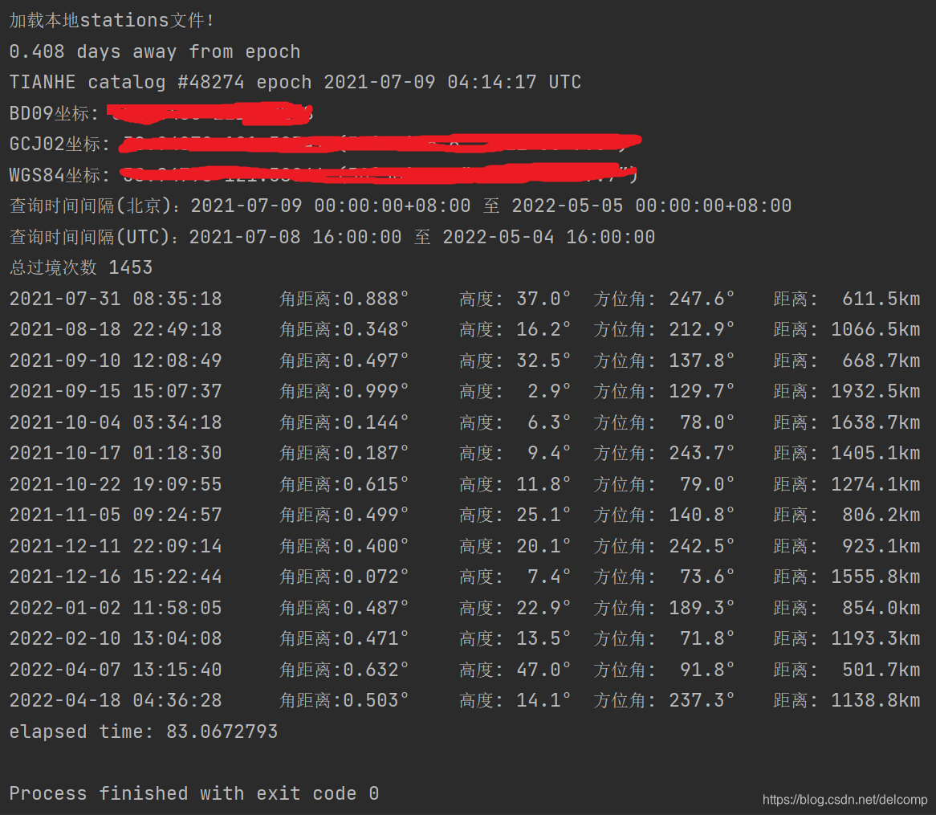Click the '高度: 25.1°' value
Viewport: 936px width, 815px height.
(515, 515)
